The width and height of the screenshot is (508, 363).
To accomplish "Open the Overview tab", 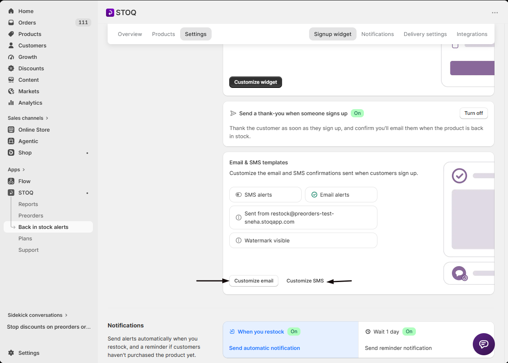I will [x=130, y=34].
